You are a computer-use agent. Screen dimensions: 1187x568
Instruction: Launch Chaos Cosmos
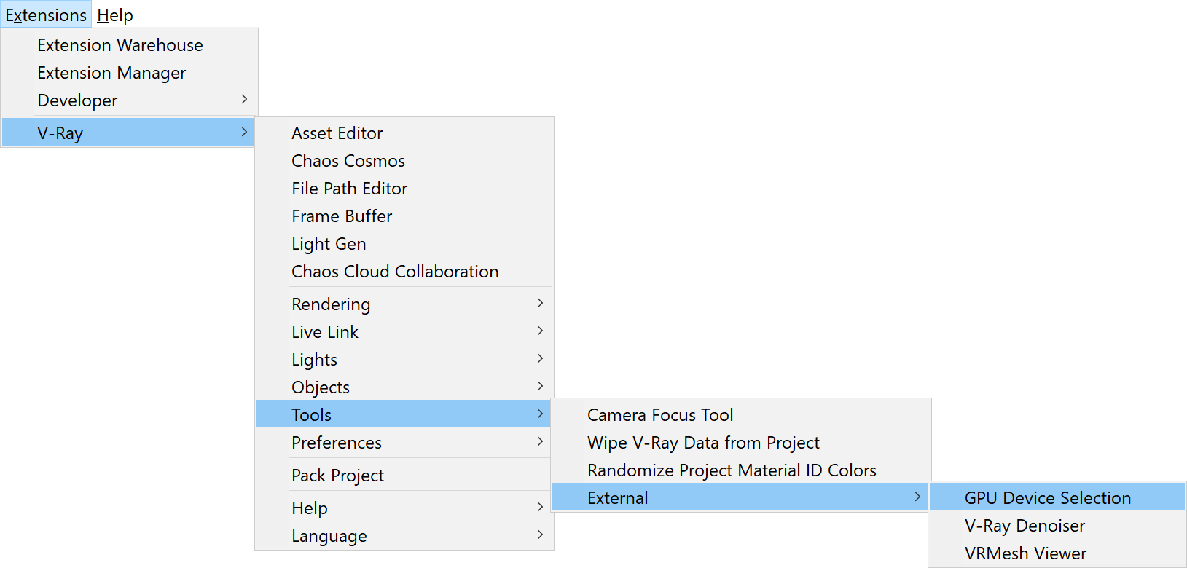[x=404, y=161]
